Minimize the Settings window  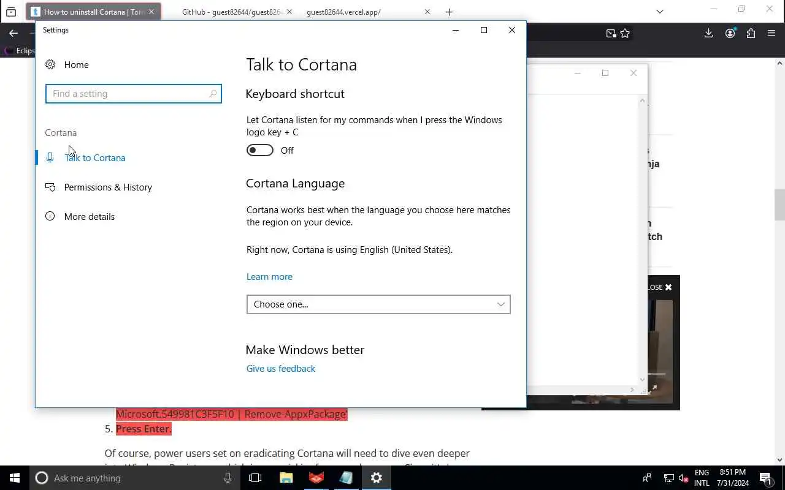(x=456, y=30)
